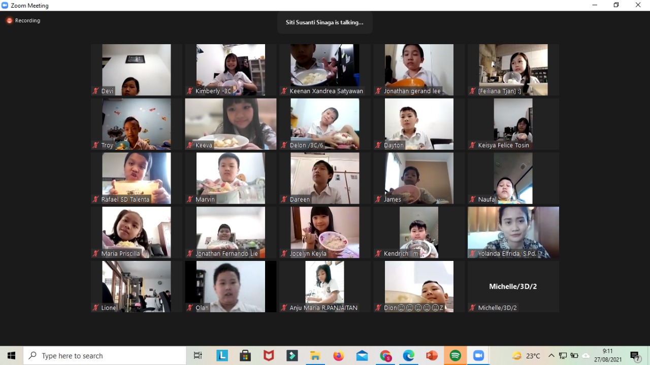This screenshot has height=365, width=650.
Task: Click the Marvin name label
Action: point(205,200)
